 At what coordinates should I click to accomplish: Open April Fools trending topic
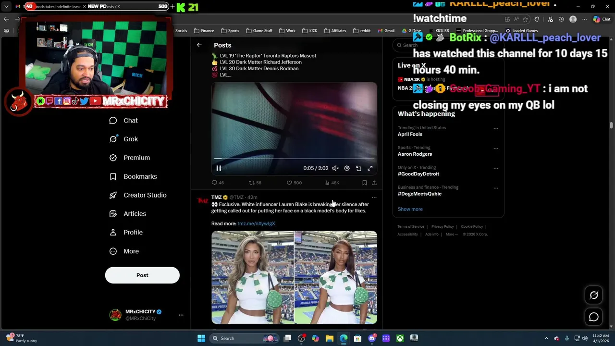click(410, 134)
